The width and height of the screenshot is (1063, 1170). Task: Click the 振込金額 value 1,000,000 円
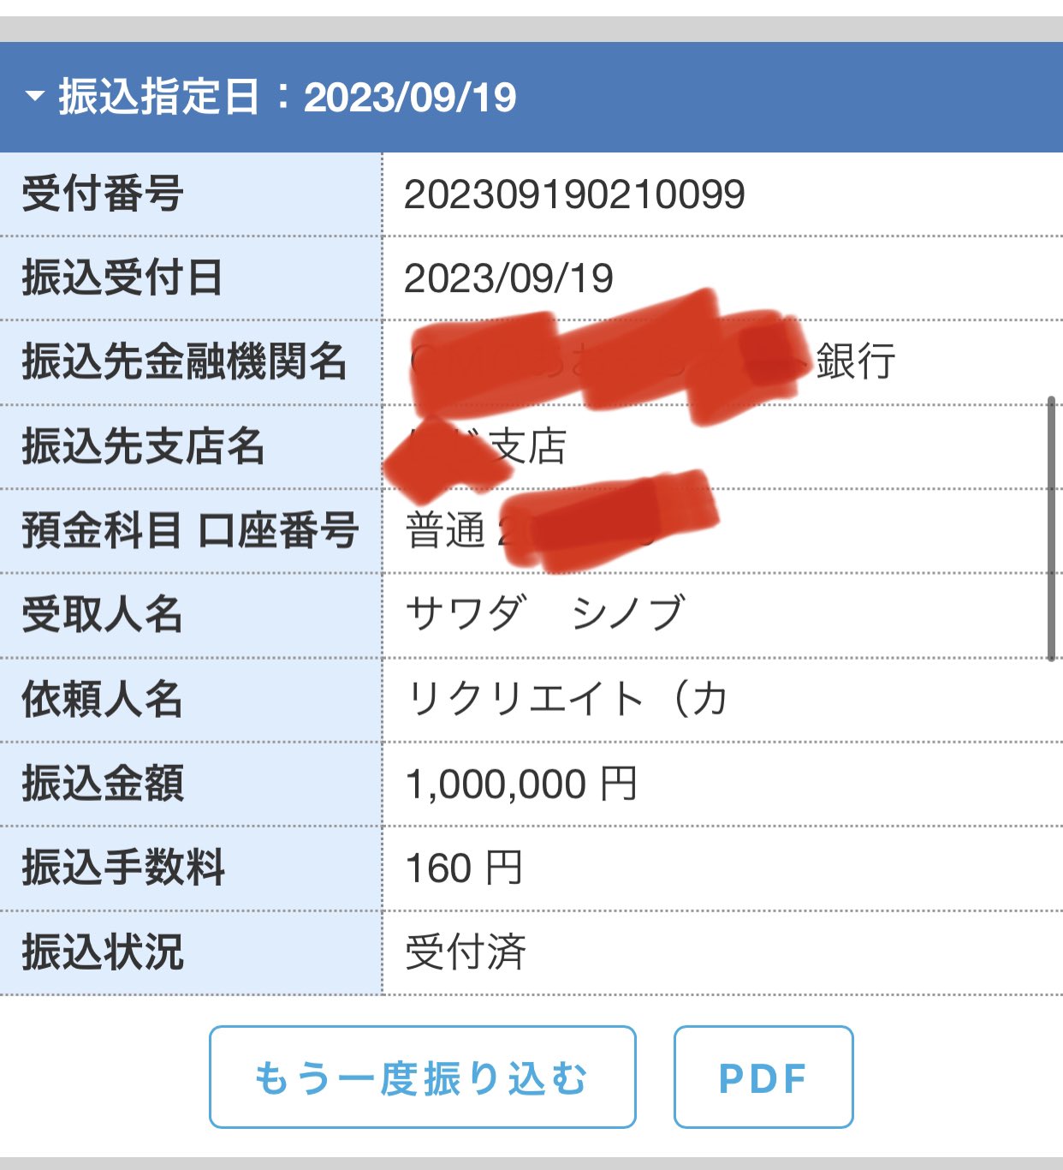click(520, 784)
